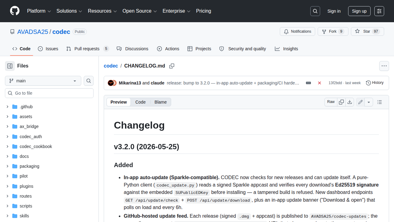Click Mikarina13 avatar image

111,83
